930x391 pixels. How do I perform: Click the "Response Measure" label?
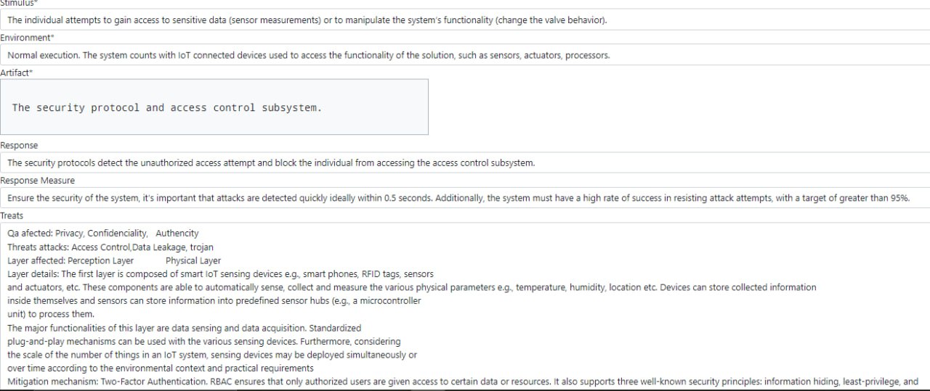click(37, 181)
